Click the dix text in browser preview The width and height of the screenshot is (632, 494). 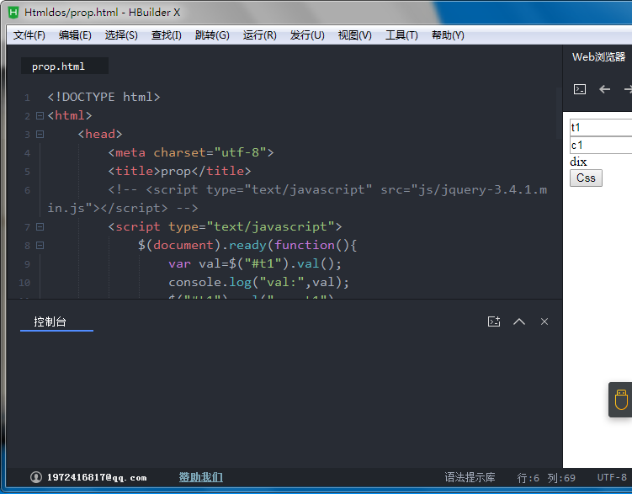(578, 162)
